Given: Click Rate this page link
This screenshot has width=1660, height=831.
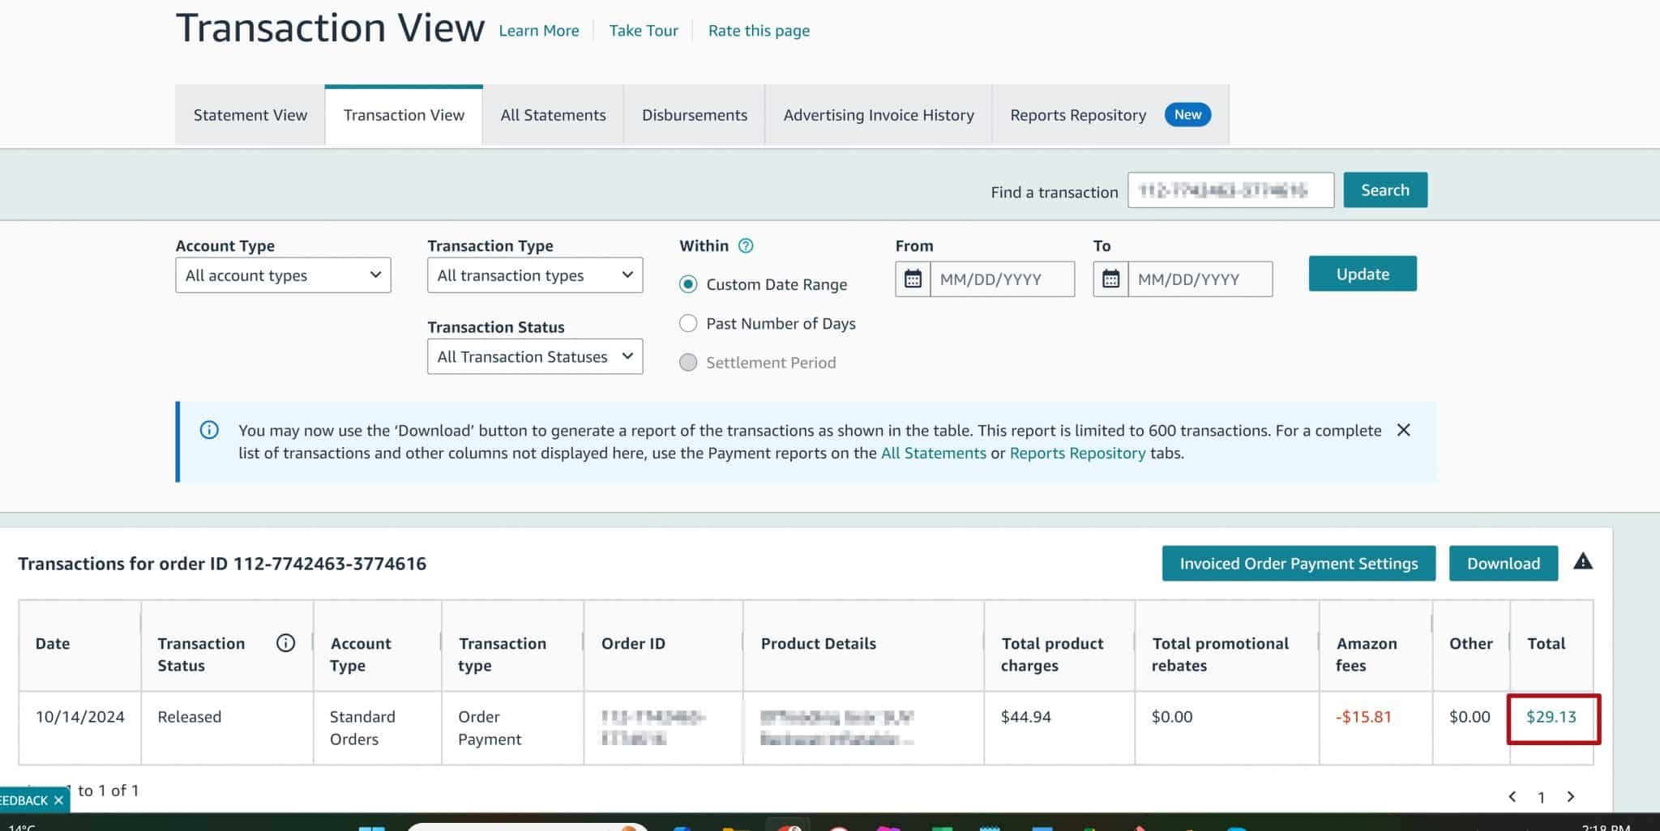Looking at the screenshot, I should pyautogui.click(x=759, y=31).
